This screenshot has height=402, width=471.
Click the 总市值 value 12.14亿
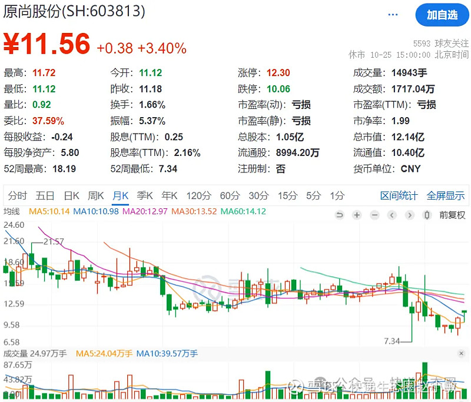point(408,137)
